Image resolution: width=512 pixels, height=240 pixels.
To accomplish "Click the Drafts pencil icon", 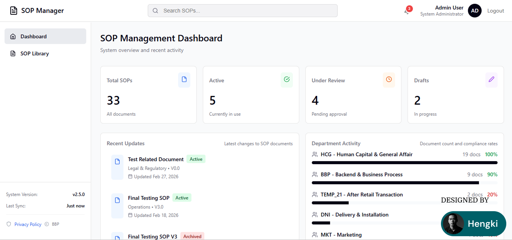I will (x=491, y=80).
